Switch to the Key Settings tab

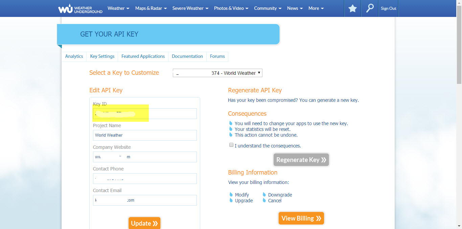(x=102, y=56)
